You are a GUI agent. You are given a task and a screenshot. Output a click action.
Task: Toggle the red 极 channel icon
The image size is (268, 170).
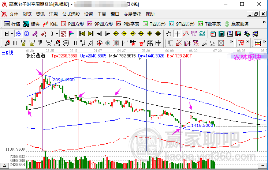pyautogui.click(x=63, y=34)
